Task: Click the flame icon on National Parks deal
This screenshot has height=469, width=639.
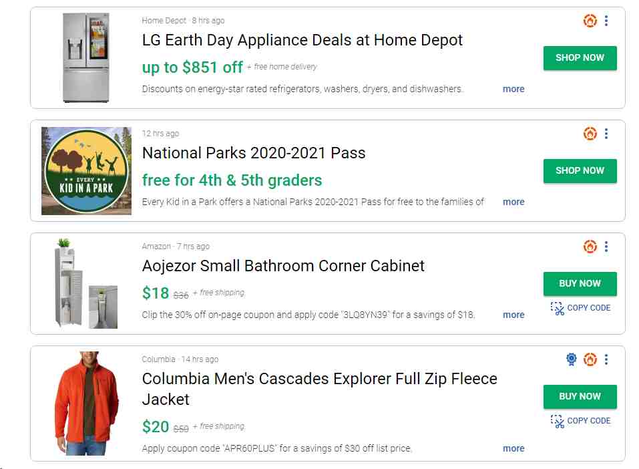Action: pyautogui.click(x=590, y=134)
